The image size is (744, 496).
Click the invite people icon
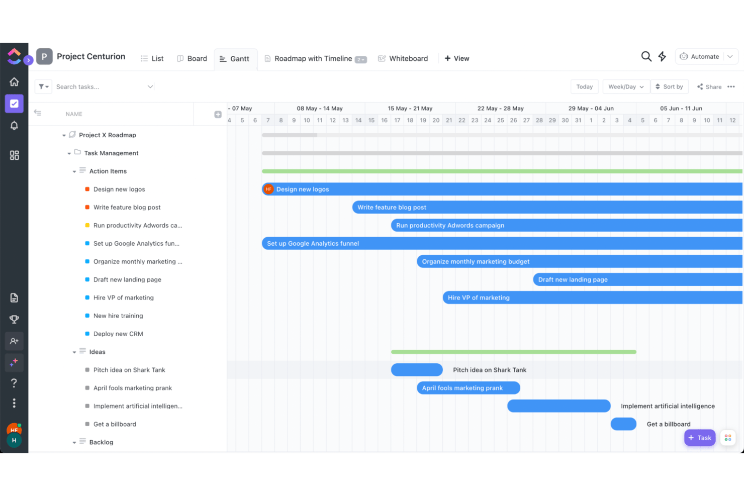[14, 341]
